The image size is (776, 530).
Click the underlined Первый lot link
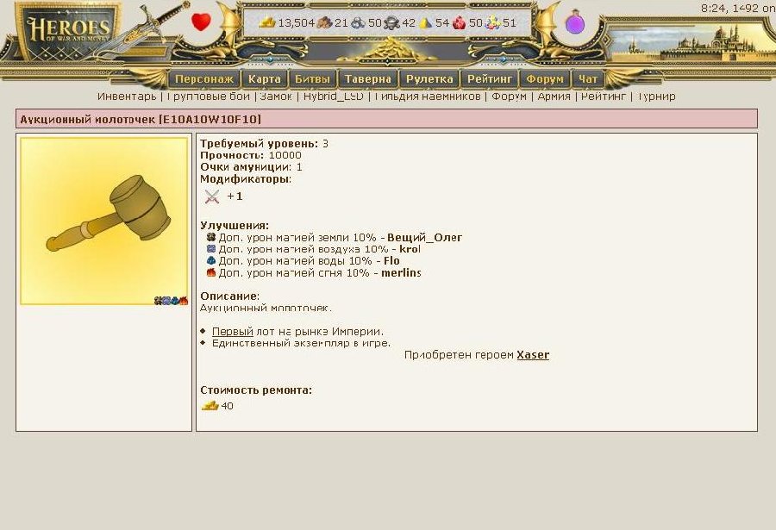click(232, 332)
